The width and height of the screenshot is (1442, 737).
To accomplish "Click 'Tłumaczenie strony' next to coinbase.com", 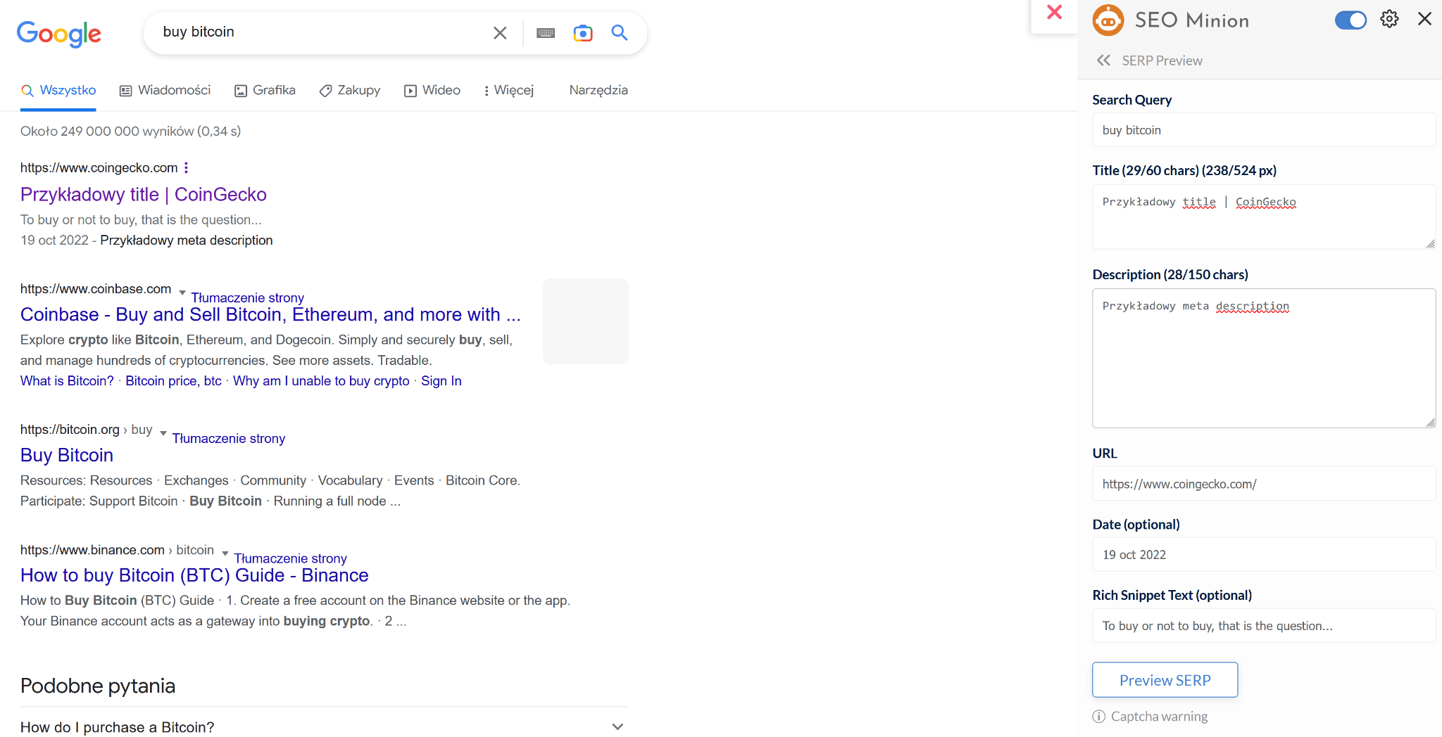I will coord(248,297).
